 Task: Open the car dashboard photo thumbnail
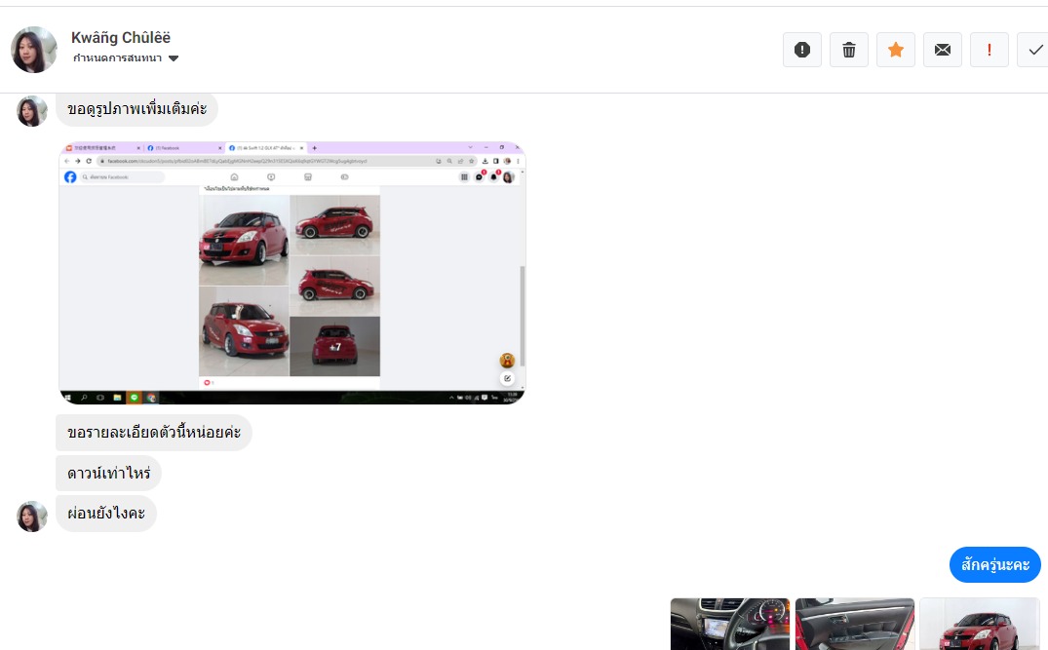click(x=729, y=624)
